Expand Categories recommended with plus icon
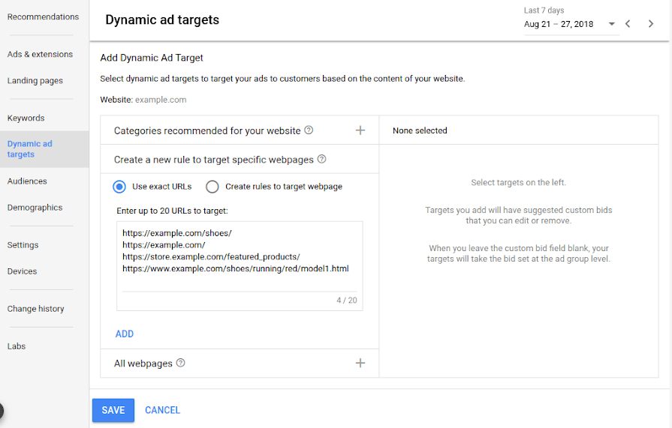This screenshot has height=428, width=672. coord(360,130)
